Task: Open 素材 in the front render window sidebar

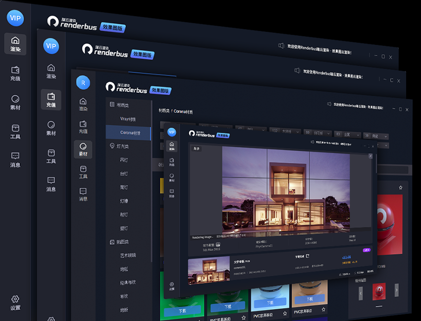Action: tap(172, 177)
